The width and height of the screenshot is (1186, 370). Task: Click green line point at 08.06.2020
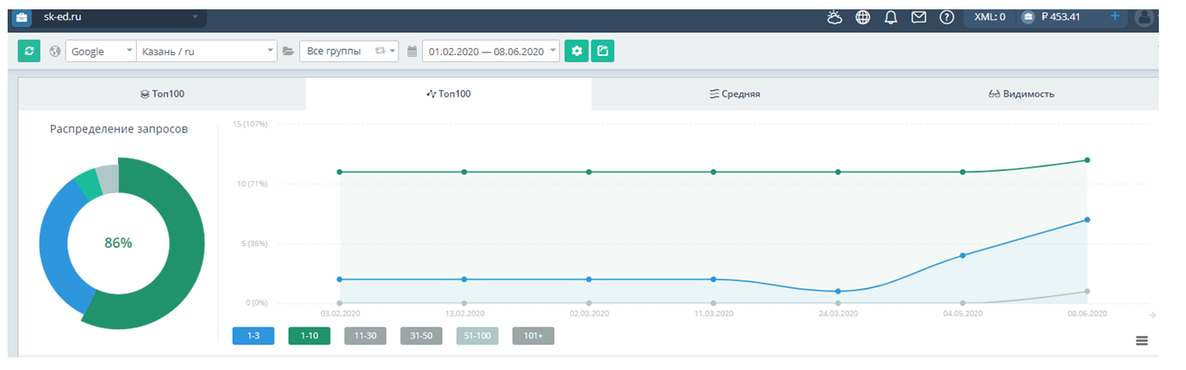(x=1087, y=160)
